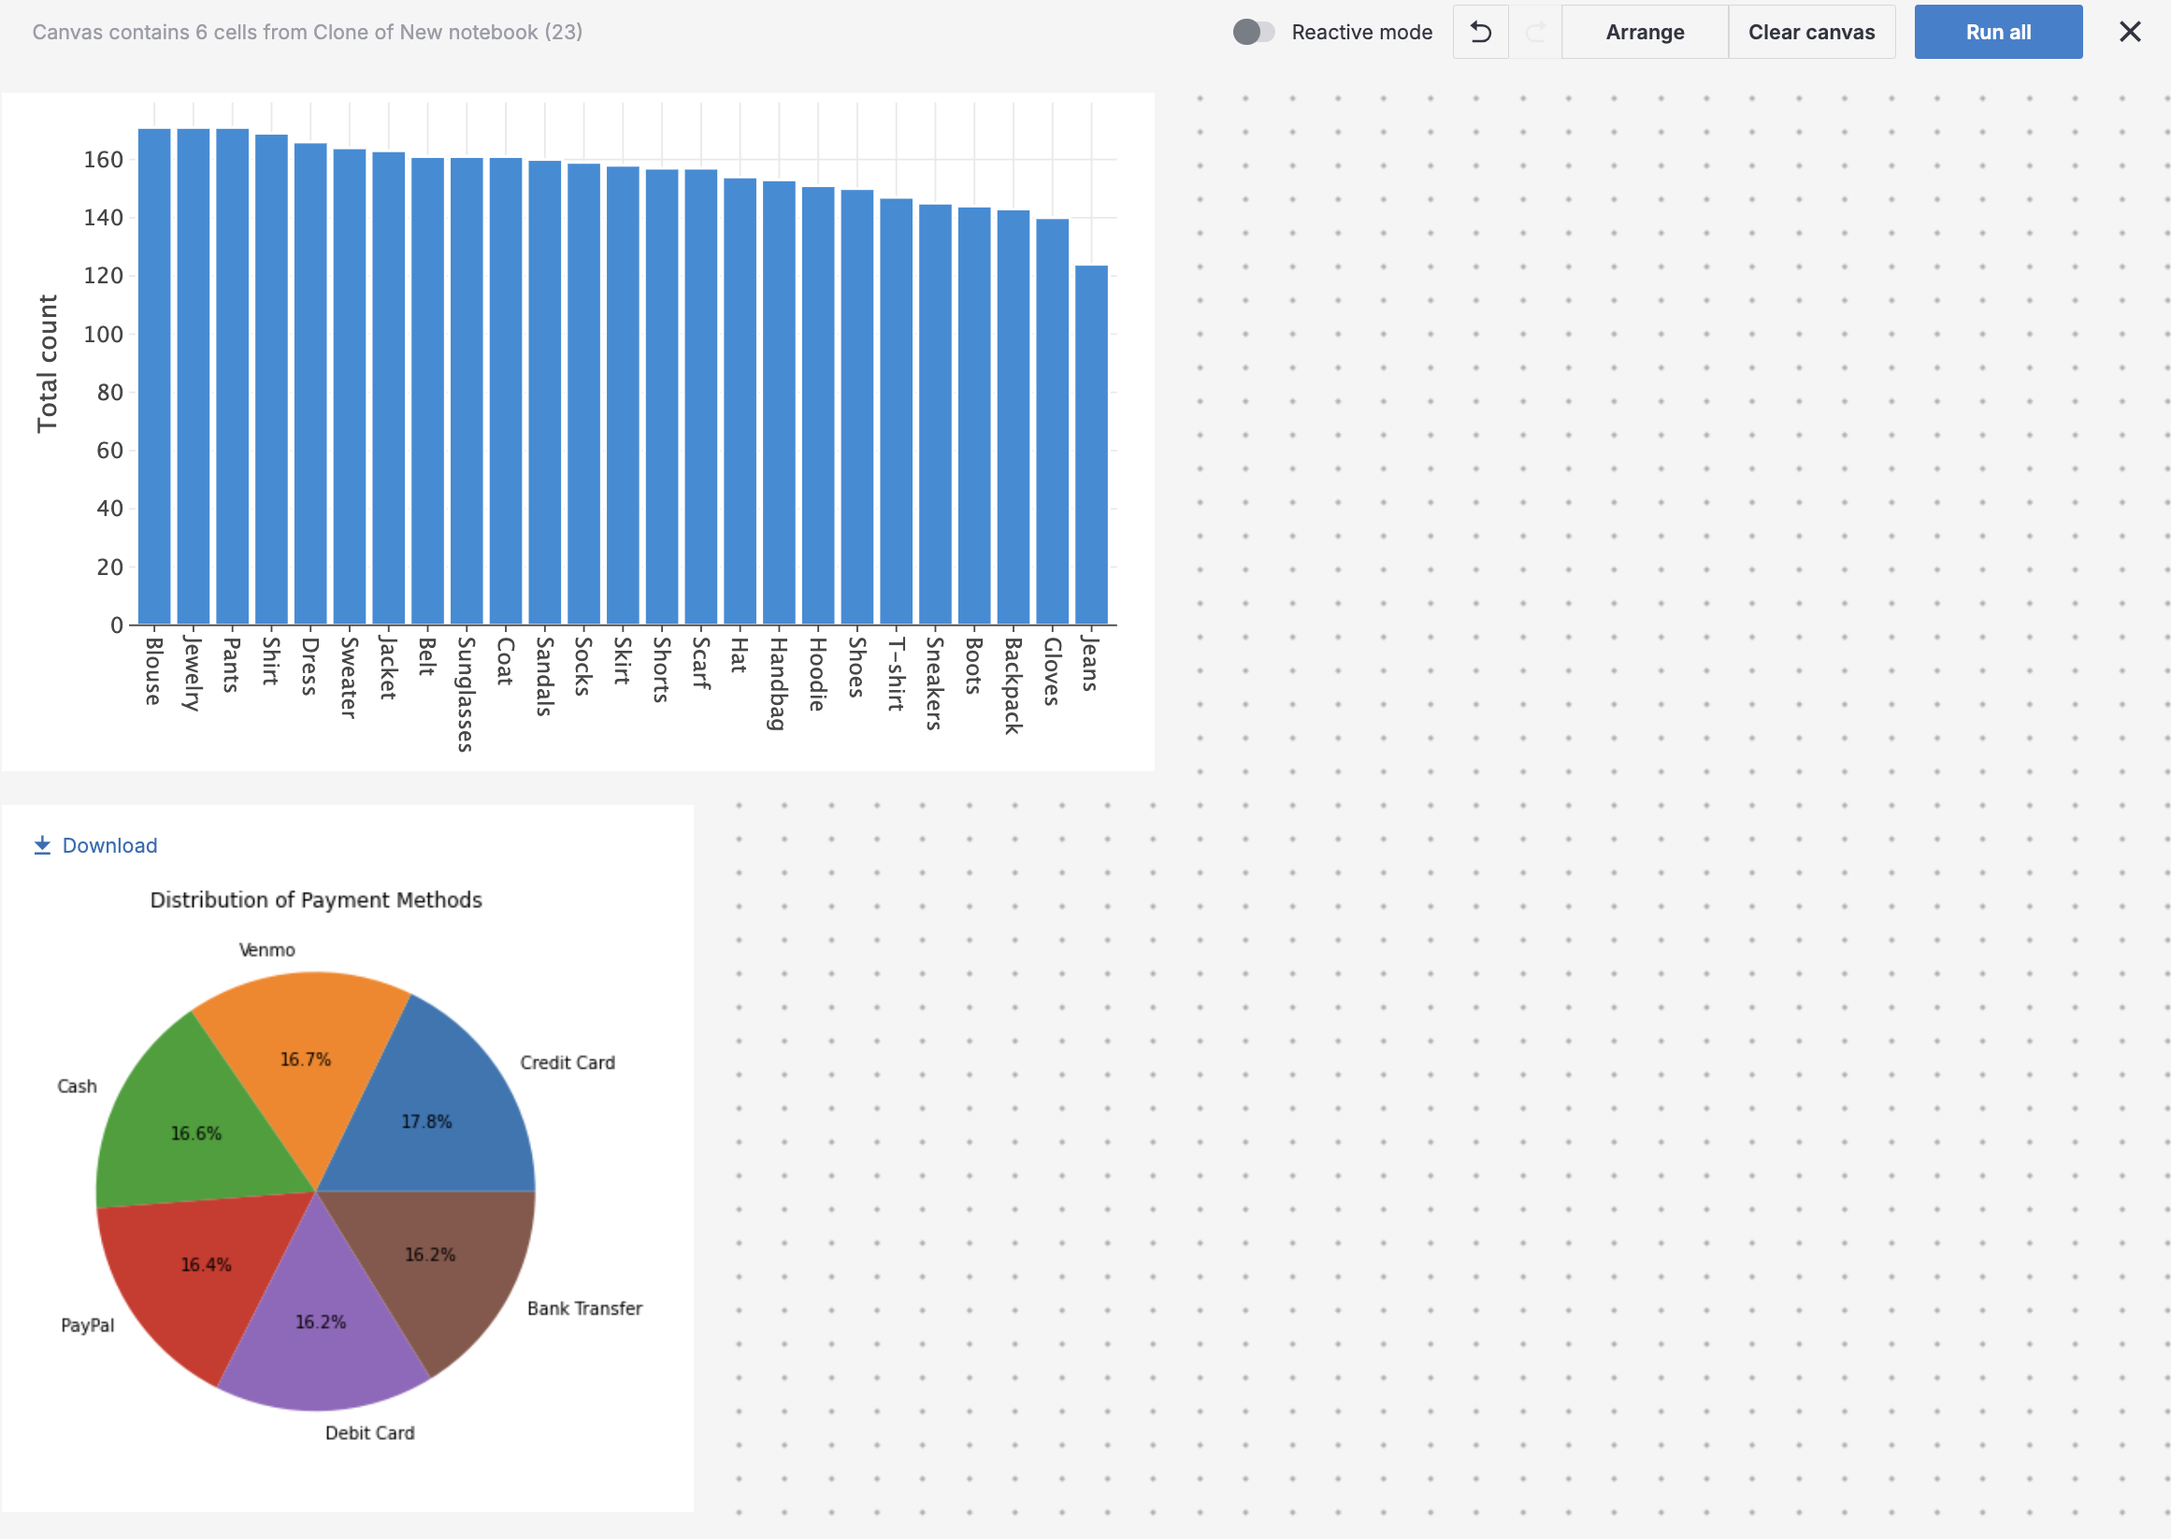Click the download arrow icon beside Download
Viewport: 2171px width, 1539px height.
pos(42,843)
